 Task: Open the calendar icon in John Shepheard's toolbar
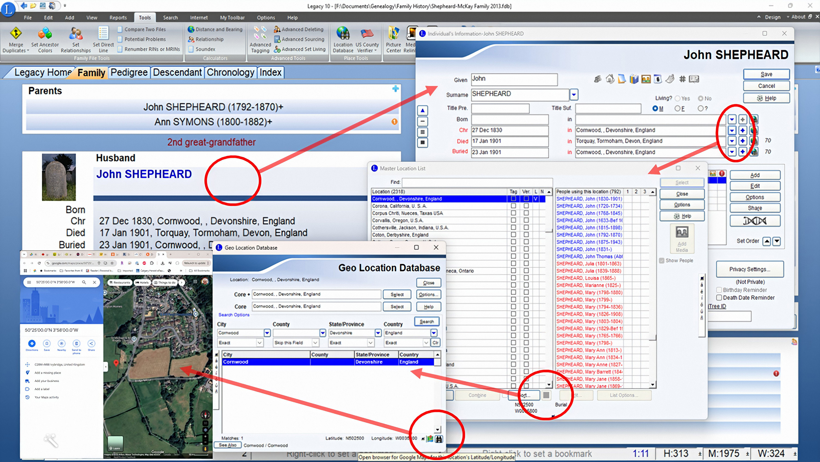658,79
